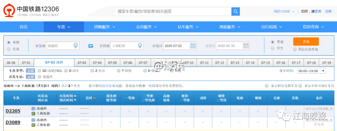This screenshot has height=131, width=337.
Task: Click the blue search magnifier icon
Action: [x=236, y=11]
